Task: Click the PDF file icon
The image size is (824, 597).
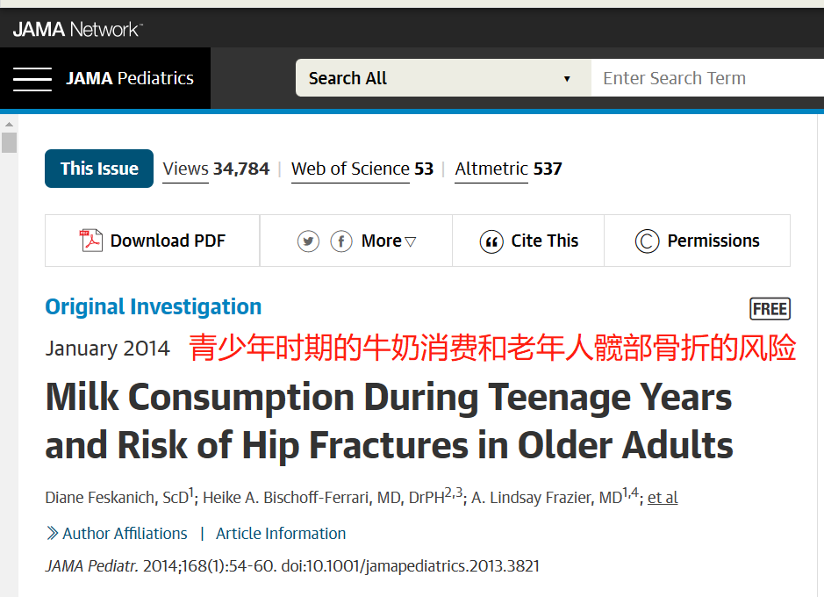Action: (91, 241)
